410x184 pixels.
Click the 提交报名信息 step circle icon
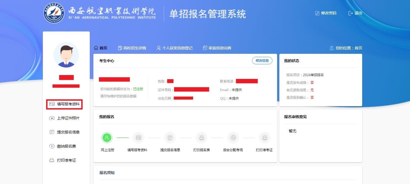(x=170, y=138)
